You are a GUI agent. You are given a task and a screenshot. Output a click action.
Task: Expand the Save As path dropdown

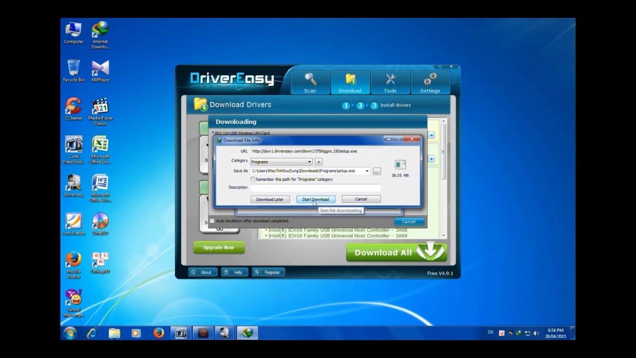point(367,171)
